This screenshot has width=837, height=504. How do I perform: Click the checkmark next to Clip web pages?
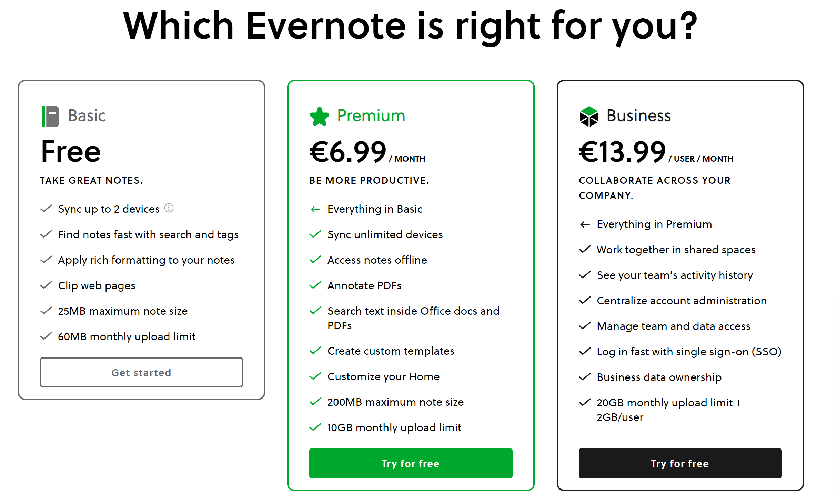point(46,285)
